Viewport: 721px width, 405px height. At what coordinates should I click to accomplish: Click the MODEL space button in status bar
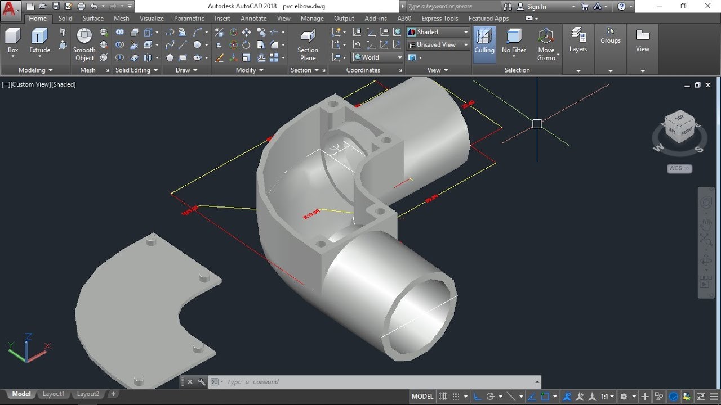tap(422, 397)
